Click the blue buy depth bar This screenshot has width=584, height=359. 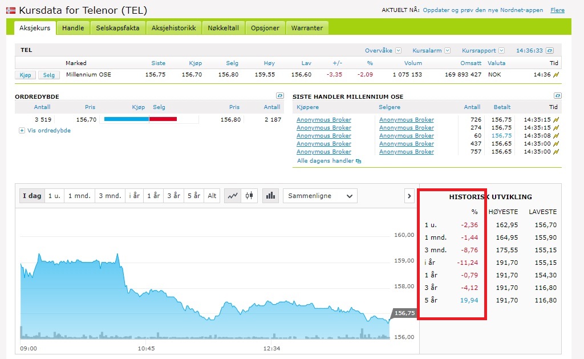(x=127, y=119)
